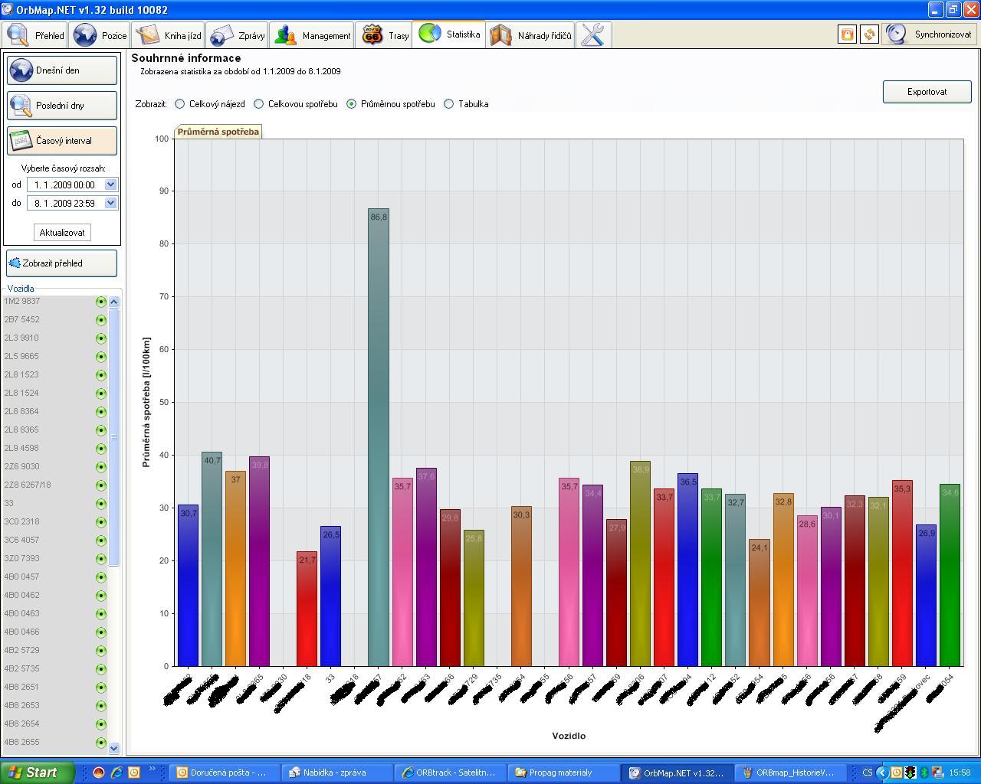
Task: Open the Kniha jízd tab
Action: click(x=169, y=35)
